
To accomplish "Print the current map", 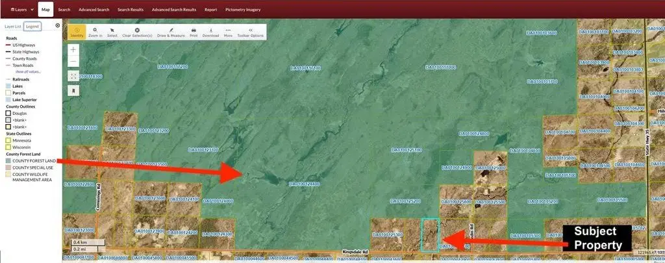I will coord(194,32).
